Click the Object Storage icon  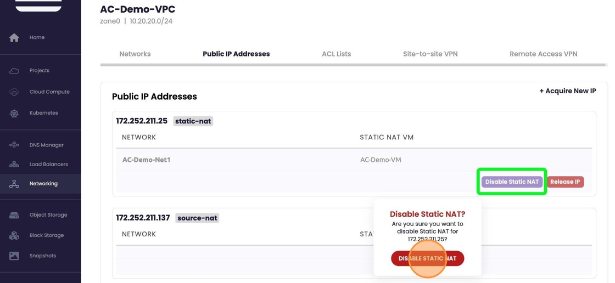[14, 215]
